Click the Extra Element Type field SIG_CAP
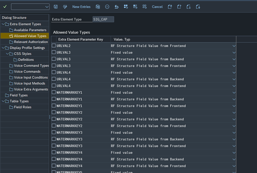The image size is (257, 173). click(103, 19)
